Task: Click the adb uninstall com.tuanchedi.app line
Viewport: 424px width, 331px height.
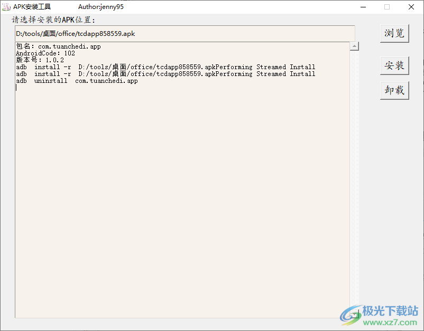Action: click(77, 81)
